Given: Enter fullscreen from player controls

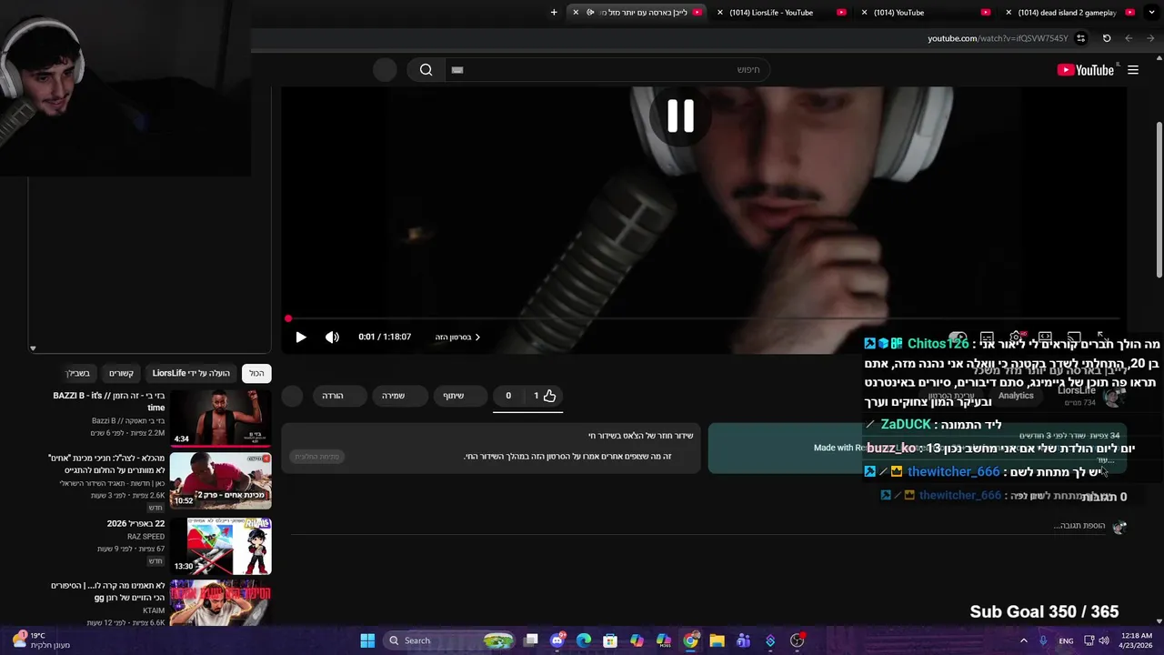Looking at the screenshot, I should click(x=1103, y=338).
